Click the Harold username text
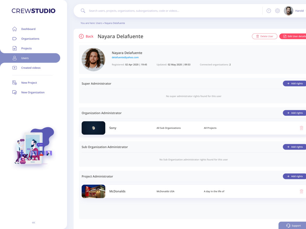 299,11
